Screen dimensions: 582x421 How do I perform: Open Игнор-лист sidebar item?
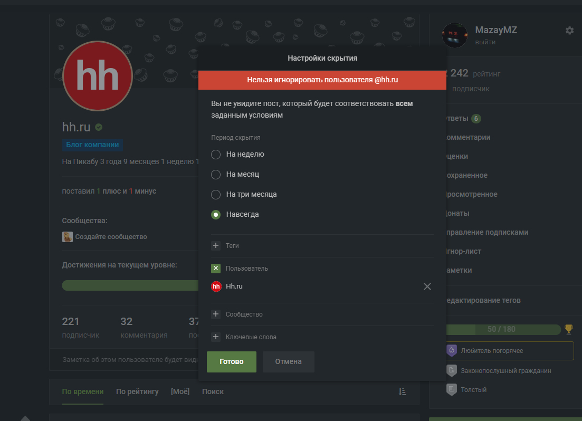[x=464, y=251]
